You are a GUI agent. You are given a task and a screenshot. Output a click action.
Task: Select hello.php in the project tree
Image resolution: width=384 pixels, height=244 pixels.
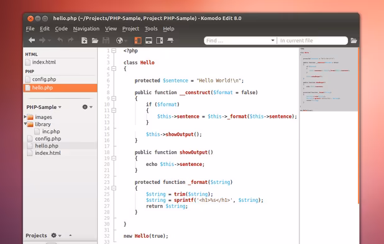click(47, 146)
